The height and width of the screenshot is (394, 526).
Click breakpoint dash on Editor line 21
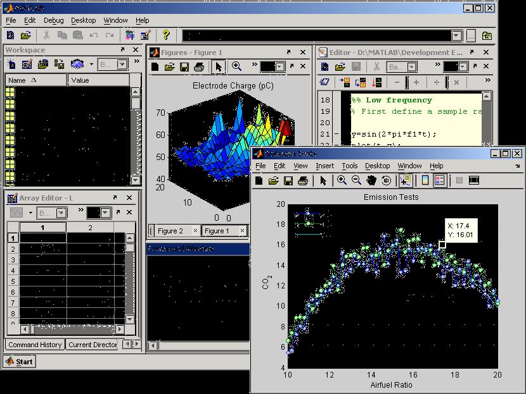click(337, 134)
